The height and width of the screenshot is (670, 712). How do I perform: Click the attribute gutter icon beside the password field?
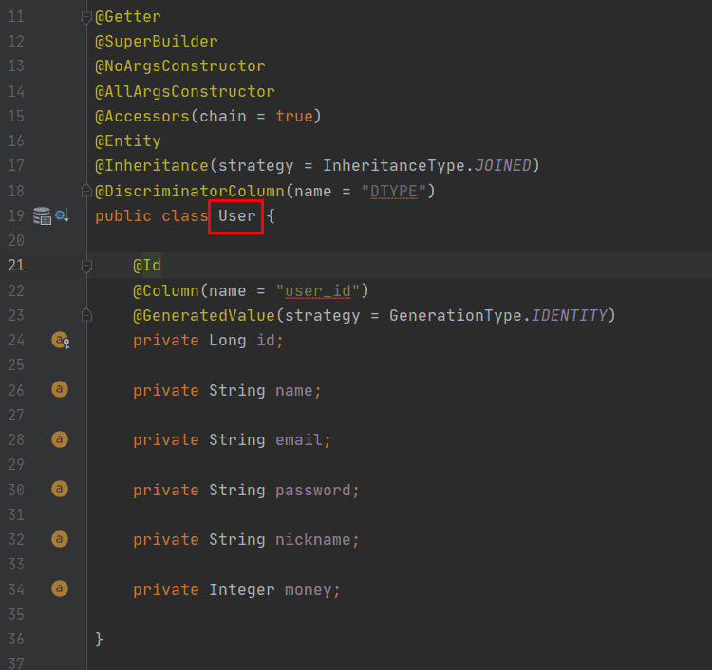(60, 489)
